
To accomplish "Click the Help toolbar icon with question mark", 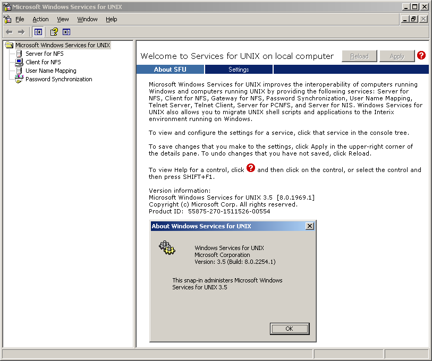I will tap(54, 32).
